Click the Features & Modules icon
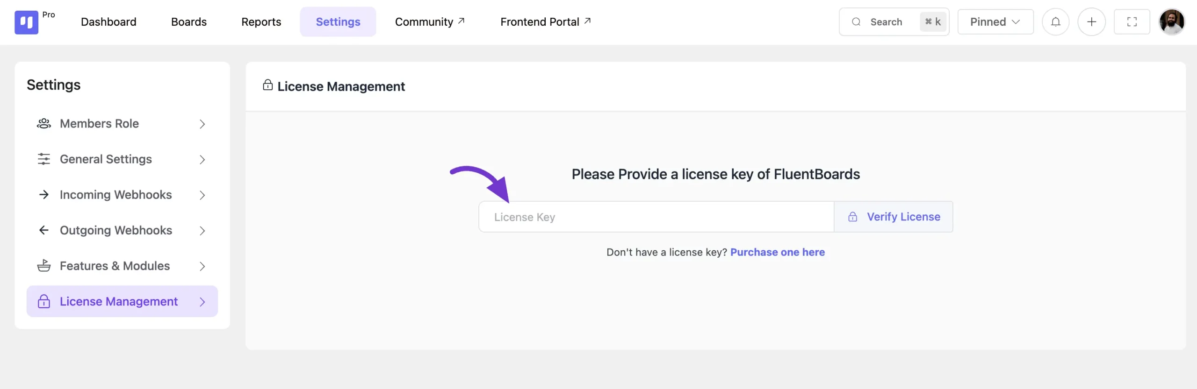 tap(44, 266)
